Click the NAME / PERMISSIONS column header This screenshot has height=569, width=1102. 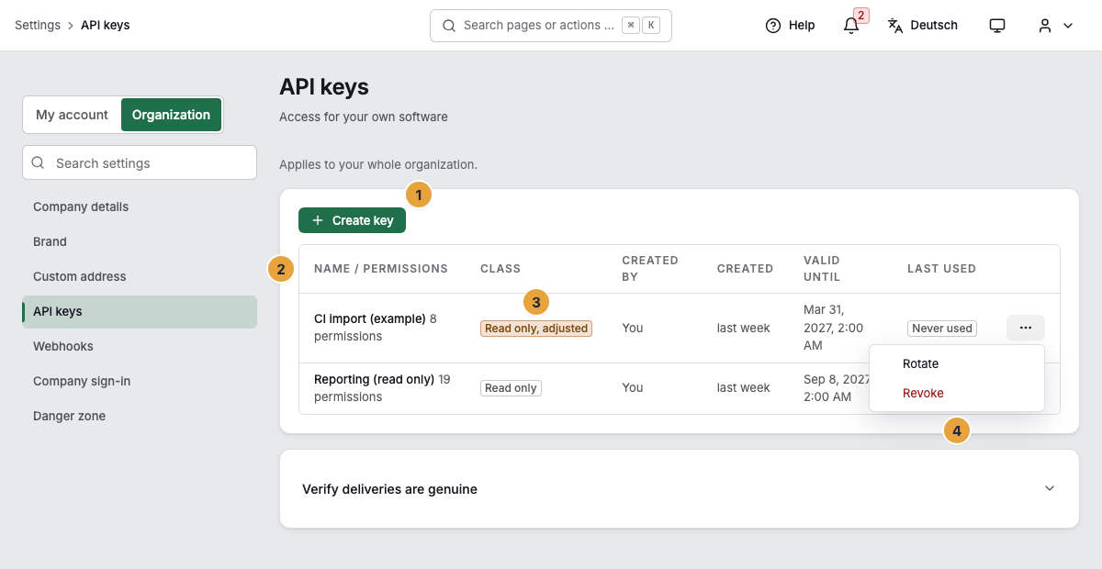click(381, 269)
